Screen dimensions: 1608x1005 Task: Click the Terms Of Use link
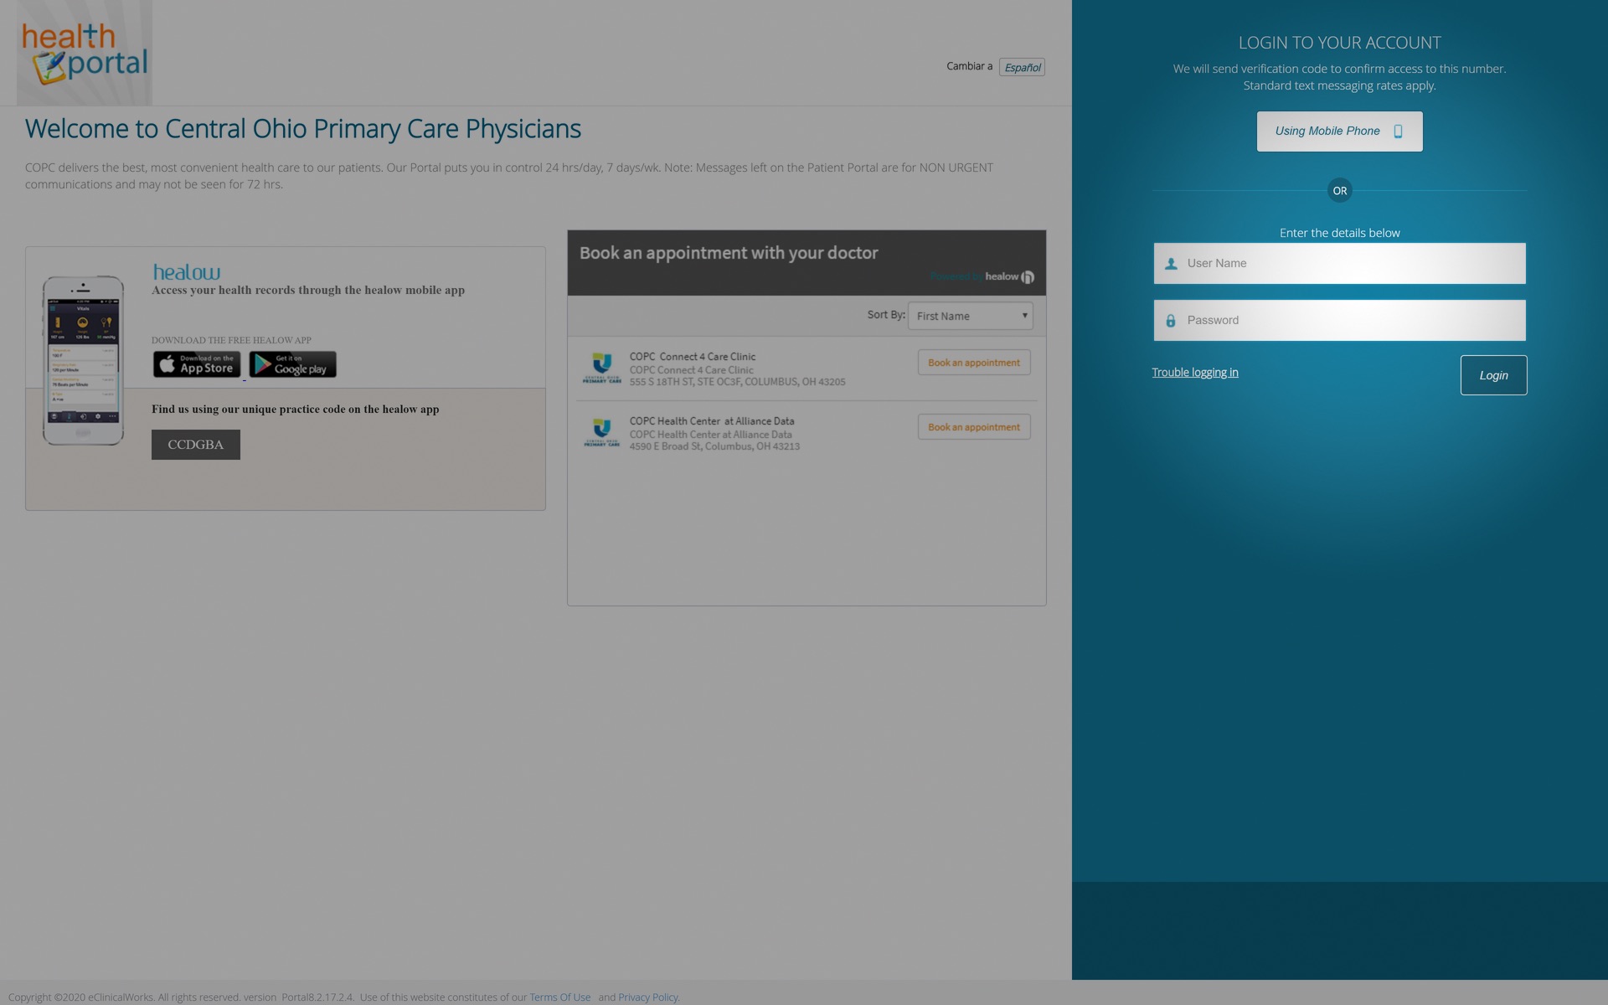point(560,996)
